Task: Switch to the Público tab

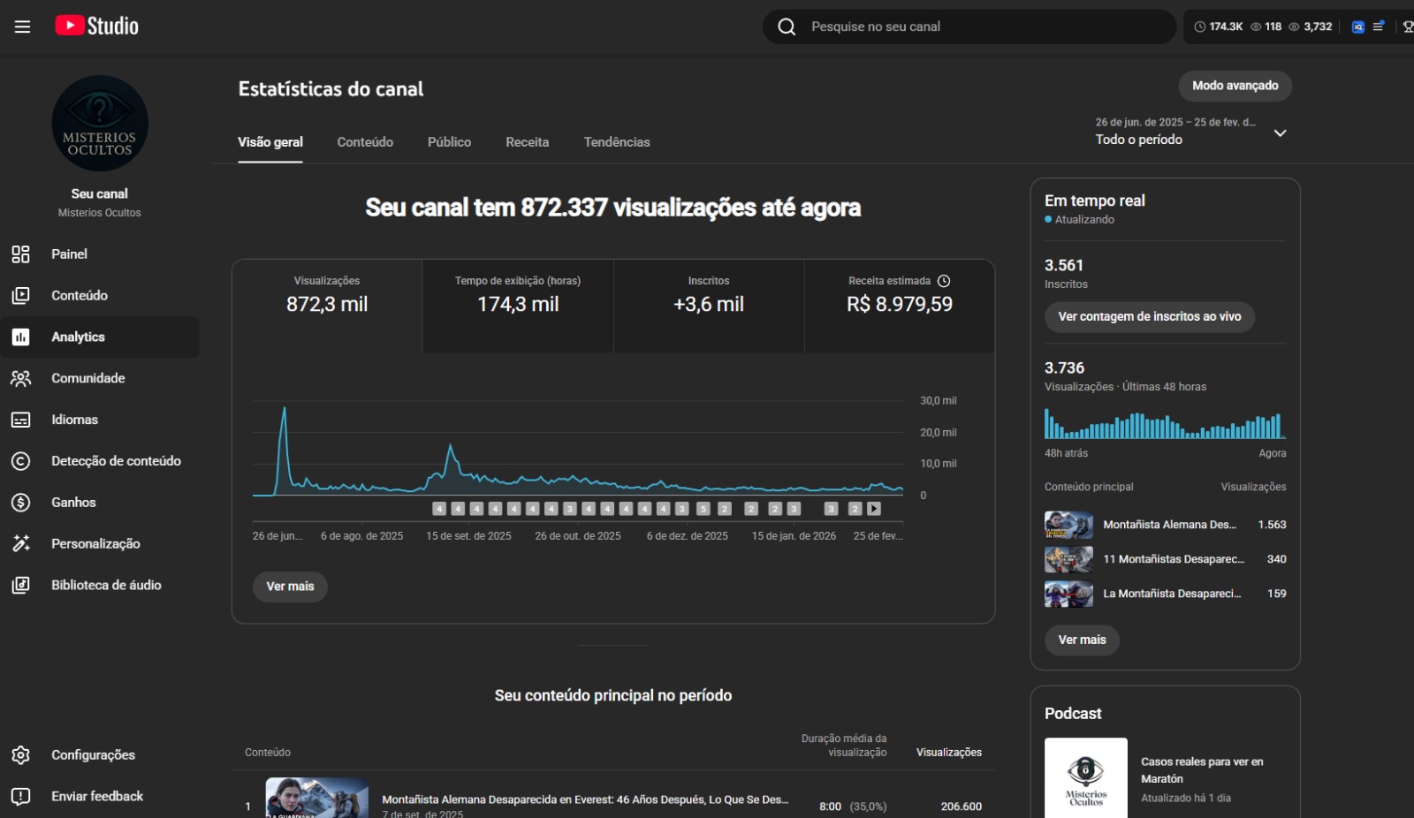Action: click(x=449, y=142)
